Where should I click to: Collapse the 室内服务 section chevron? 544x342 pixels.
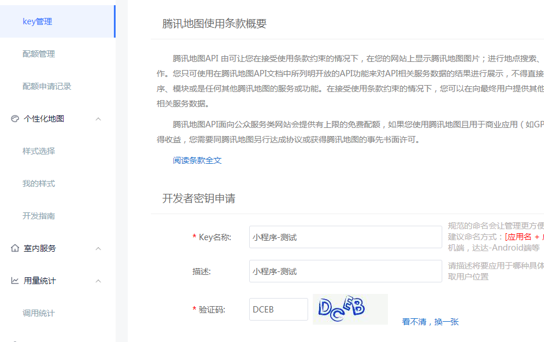98,249
